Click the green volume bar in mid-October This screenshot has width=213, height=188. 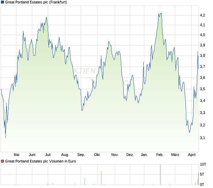tap(101, 178)
